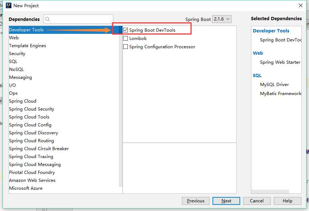Proceed with the Next button

[x=226, y=201]
